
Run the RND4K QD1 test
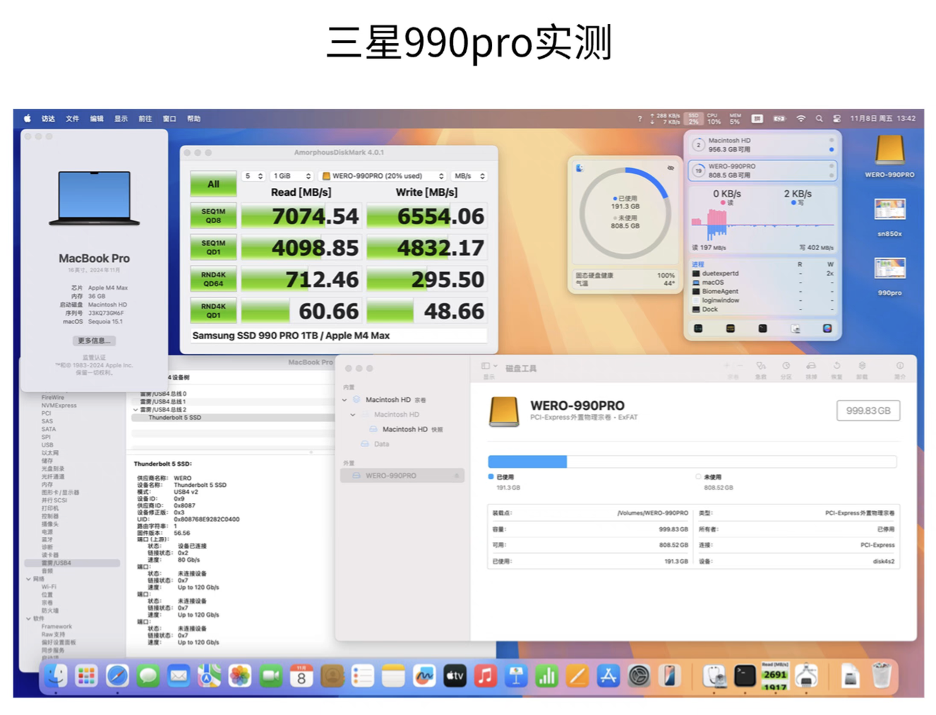point(213,311)
